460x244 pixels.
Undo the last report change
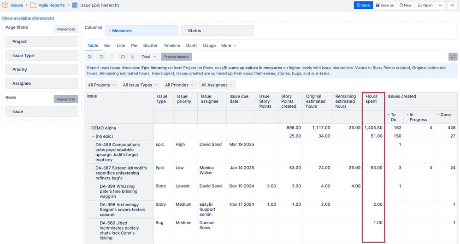[x=101, y=57]
